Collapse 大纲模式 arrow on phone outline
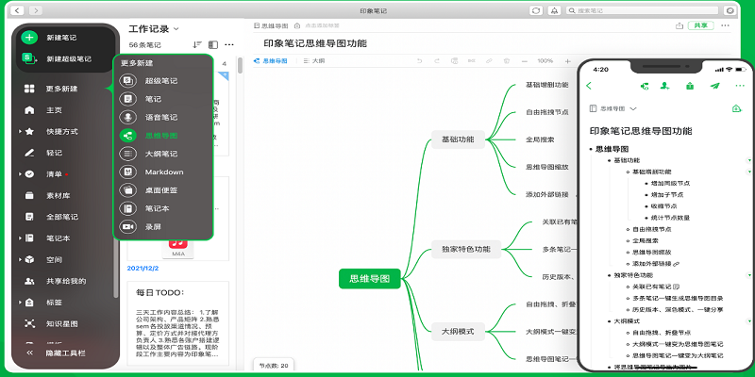The width and height of the screenshot is (755, 377). (748, 320)
